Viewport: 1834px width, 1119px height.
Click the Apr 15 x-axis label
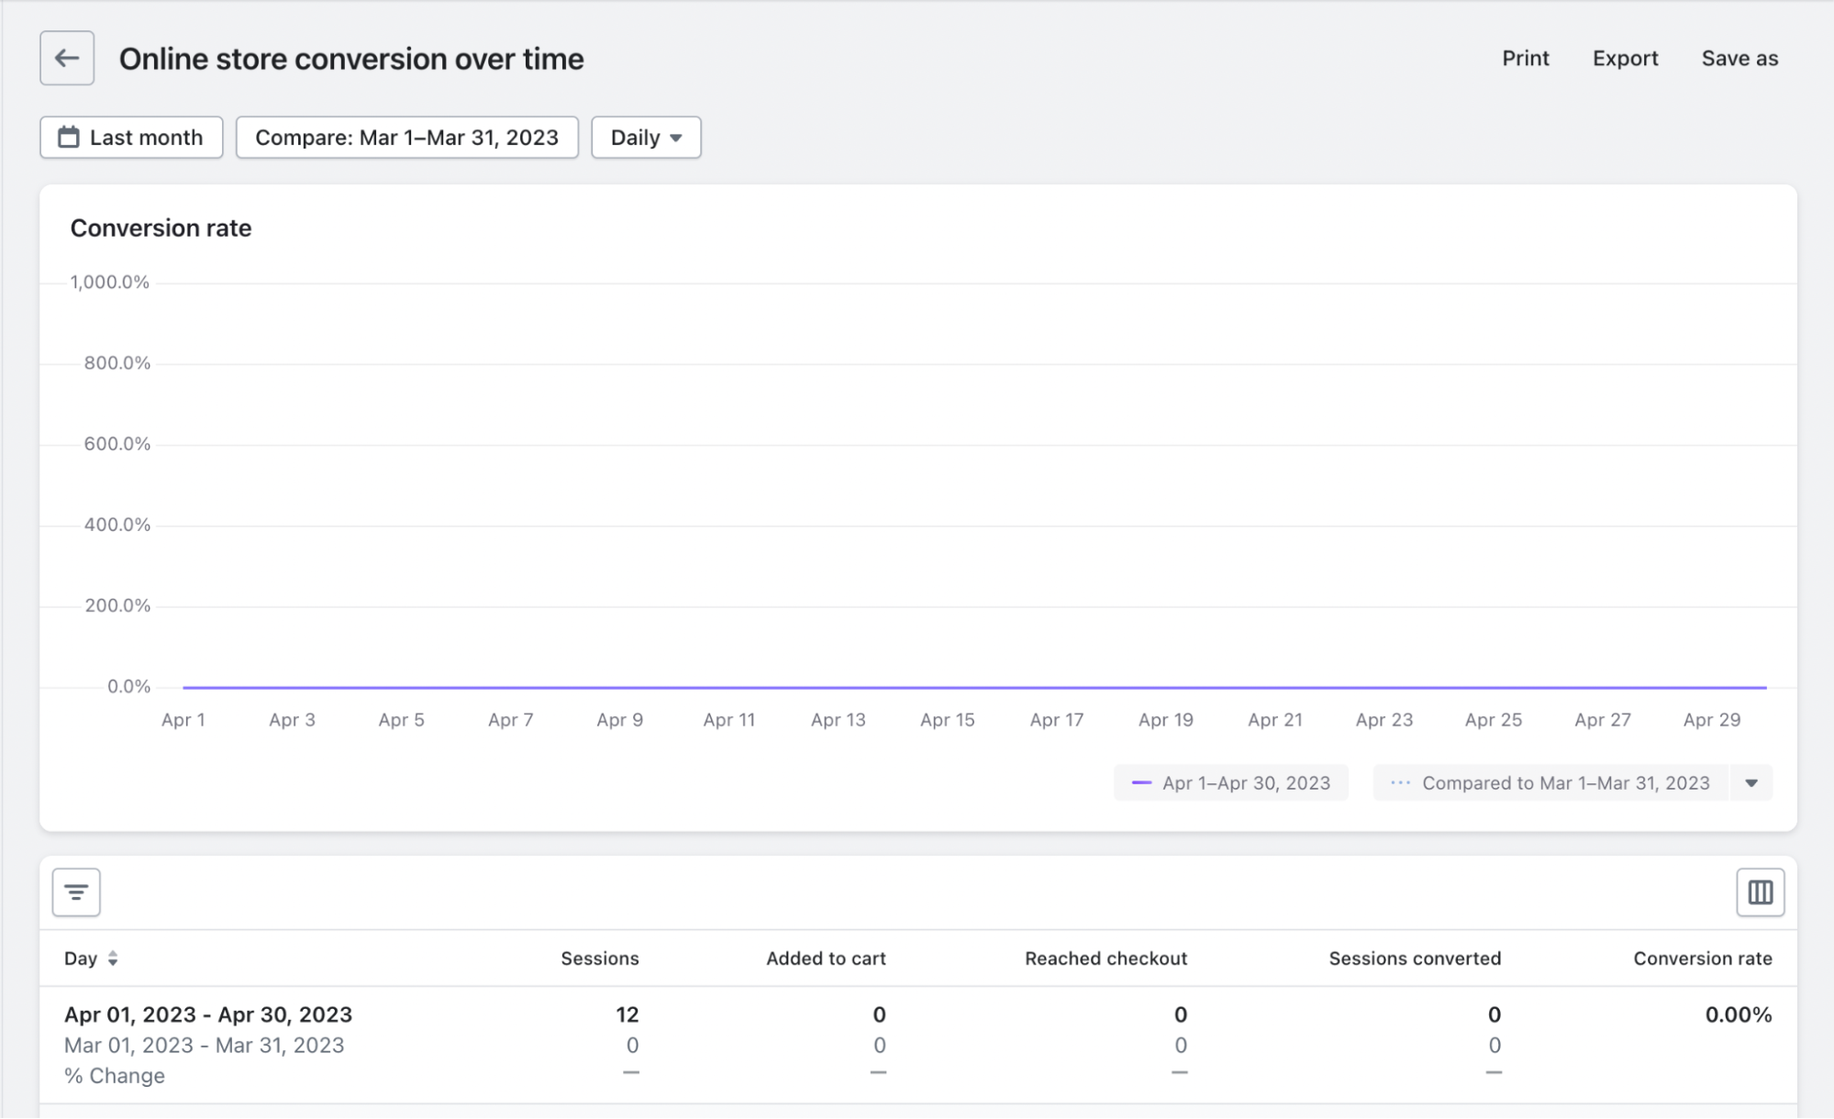pos(947,720)
